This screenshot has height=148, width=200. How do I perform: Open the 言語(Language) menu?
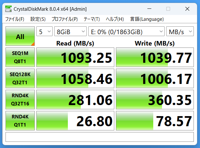tap(147, 19)
